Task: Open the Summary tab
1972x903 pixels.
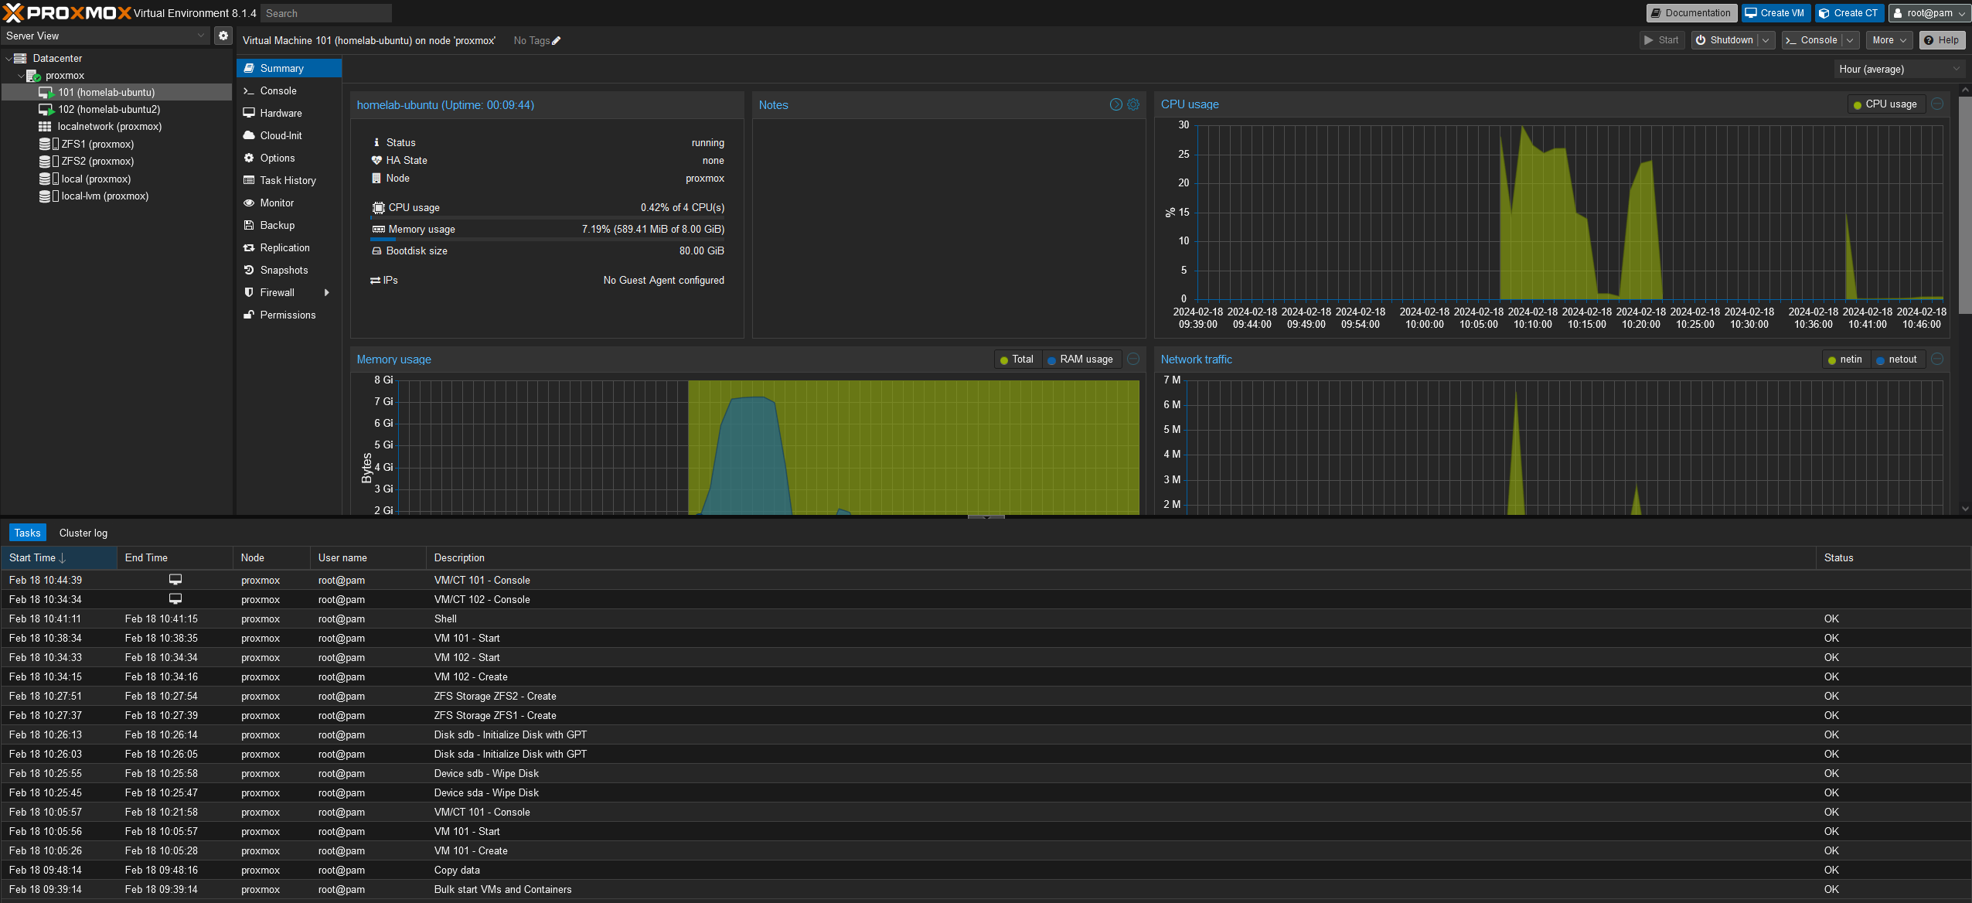Action: point(289,68)
